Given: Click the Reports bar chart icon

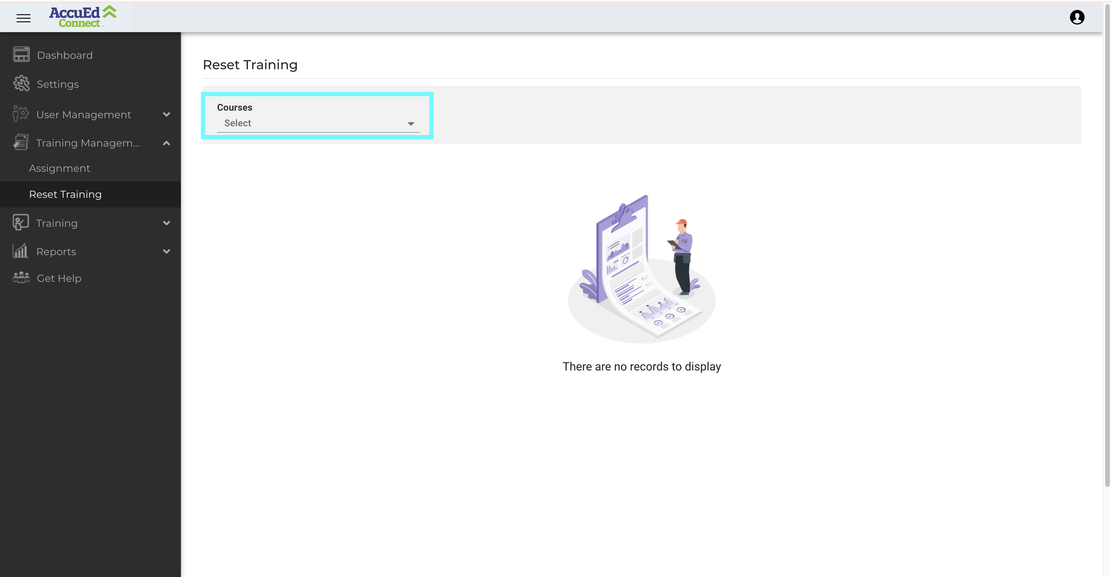Looking at the screenshot, I should 20,251.
